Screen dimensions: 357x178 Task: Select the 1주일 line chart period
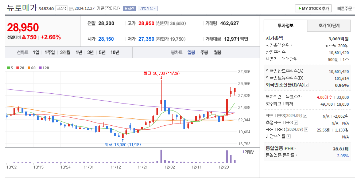point(50,52)
